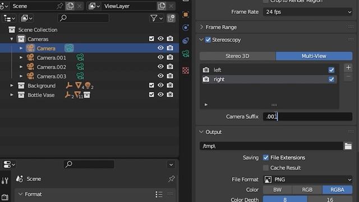This screenshot has width=359, height=202.
Task: Collapse the Cameras collection
Action: point(12,39)
